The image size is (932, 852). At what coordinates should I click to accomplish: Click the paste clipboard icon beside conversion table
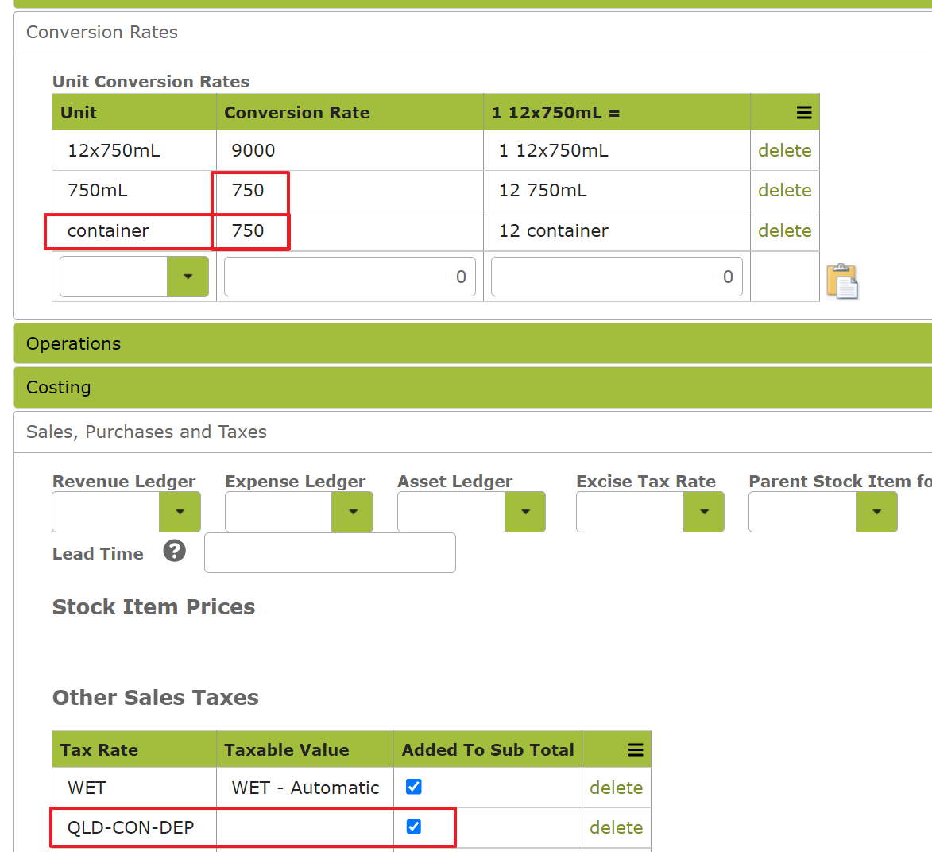(x=842, y=281)
